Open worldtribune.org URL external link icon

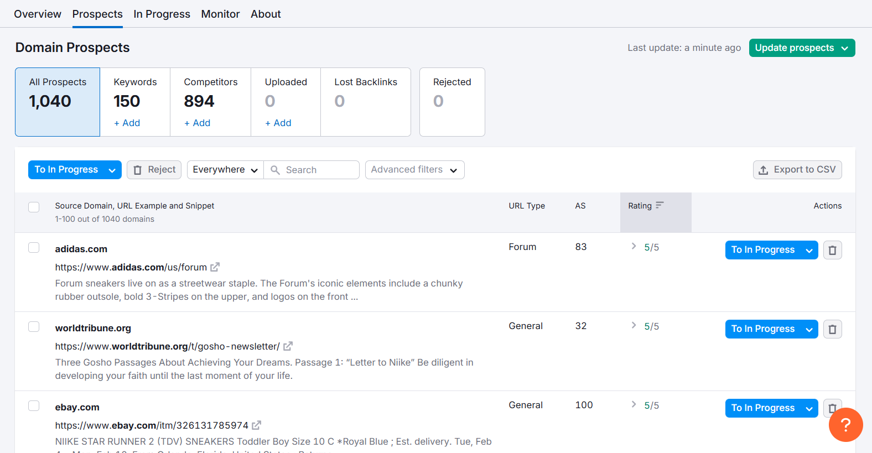[288, 346]
